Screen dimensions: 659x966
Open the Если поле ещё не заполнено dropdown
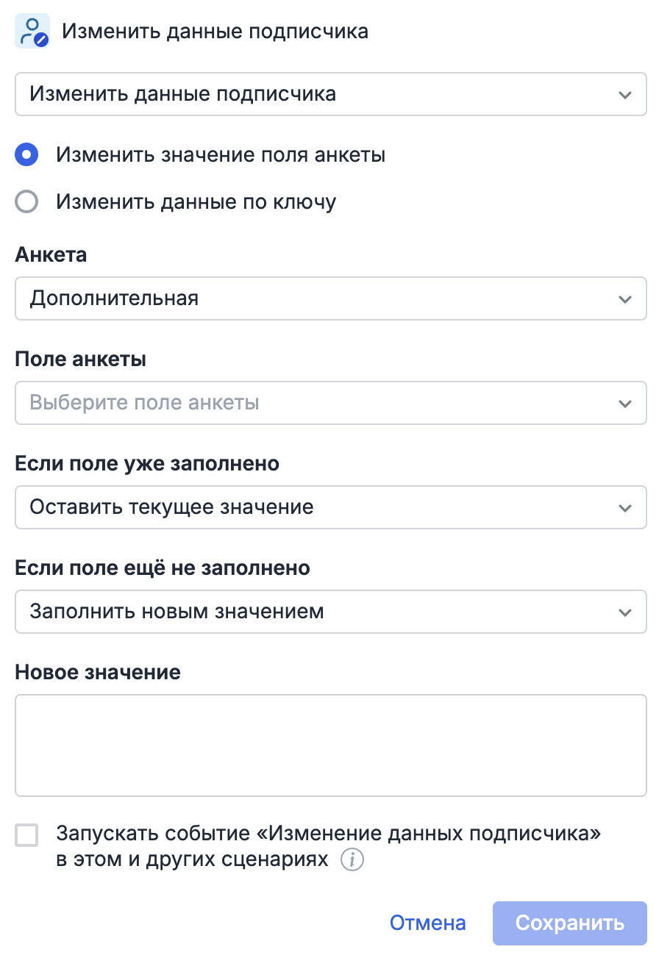329,612
